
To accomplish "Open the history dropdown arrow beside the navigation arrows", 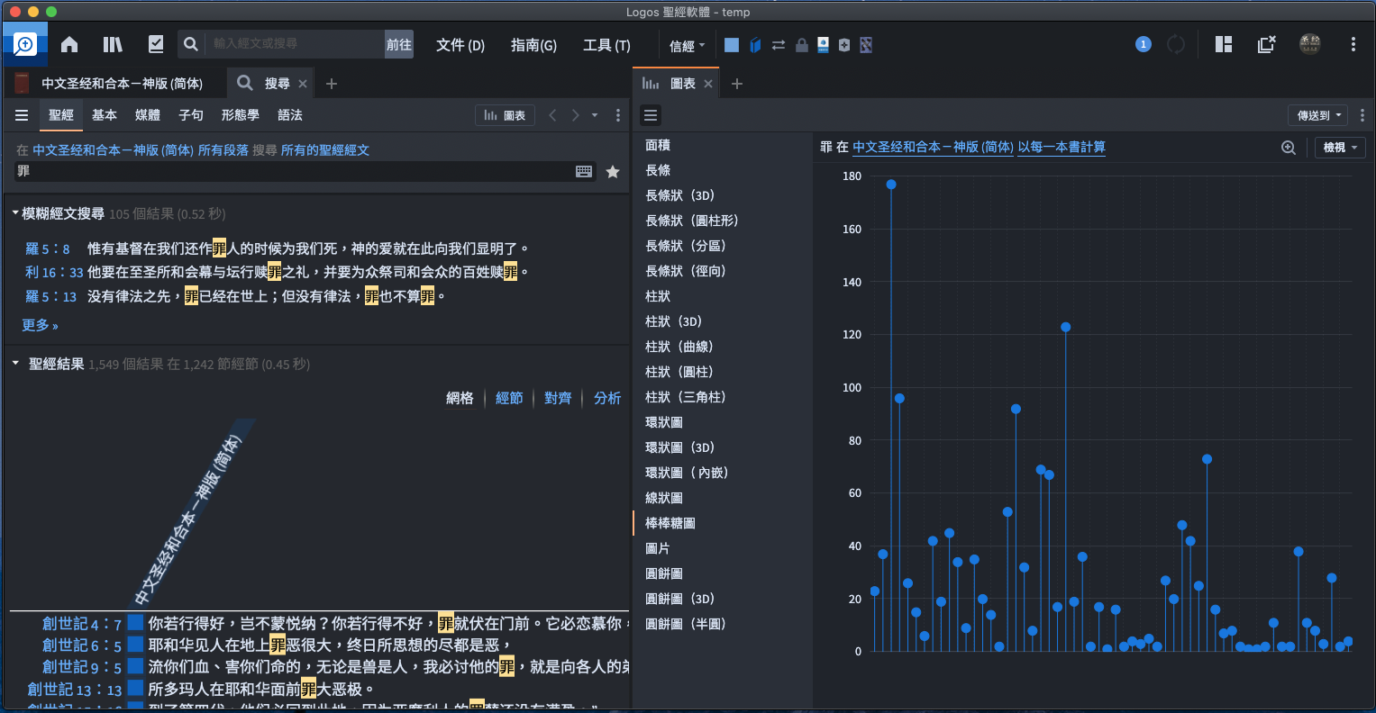I will pos(595,115).
